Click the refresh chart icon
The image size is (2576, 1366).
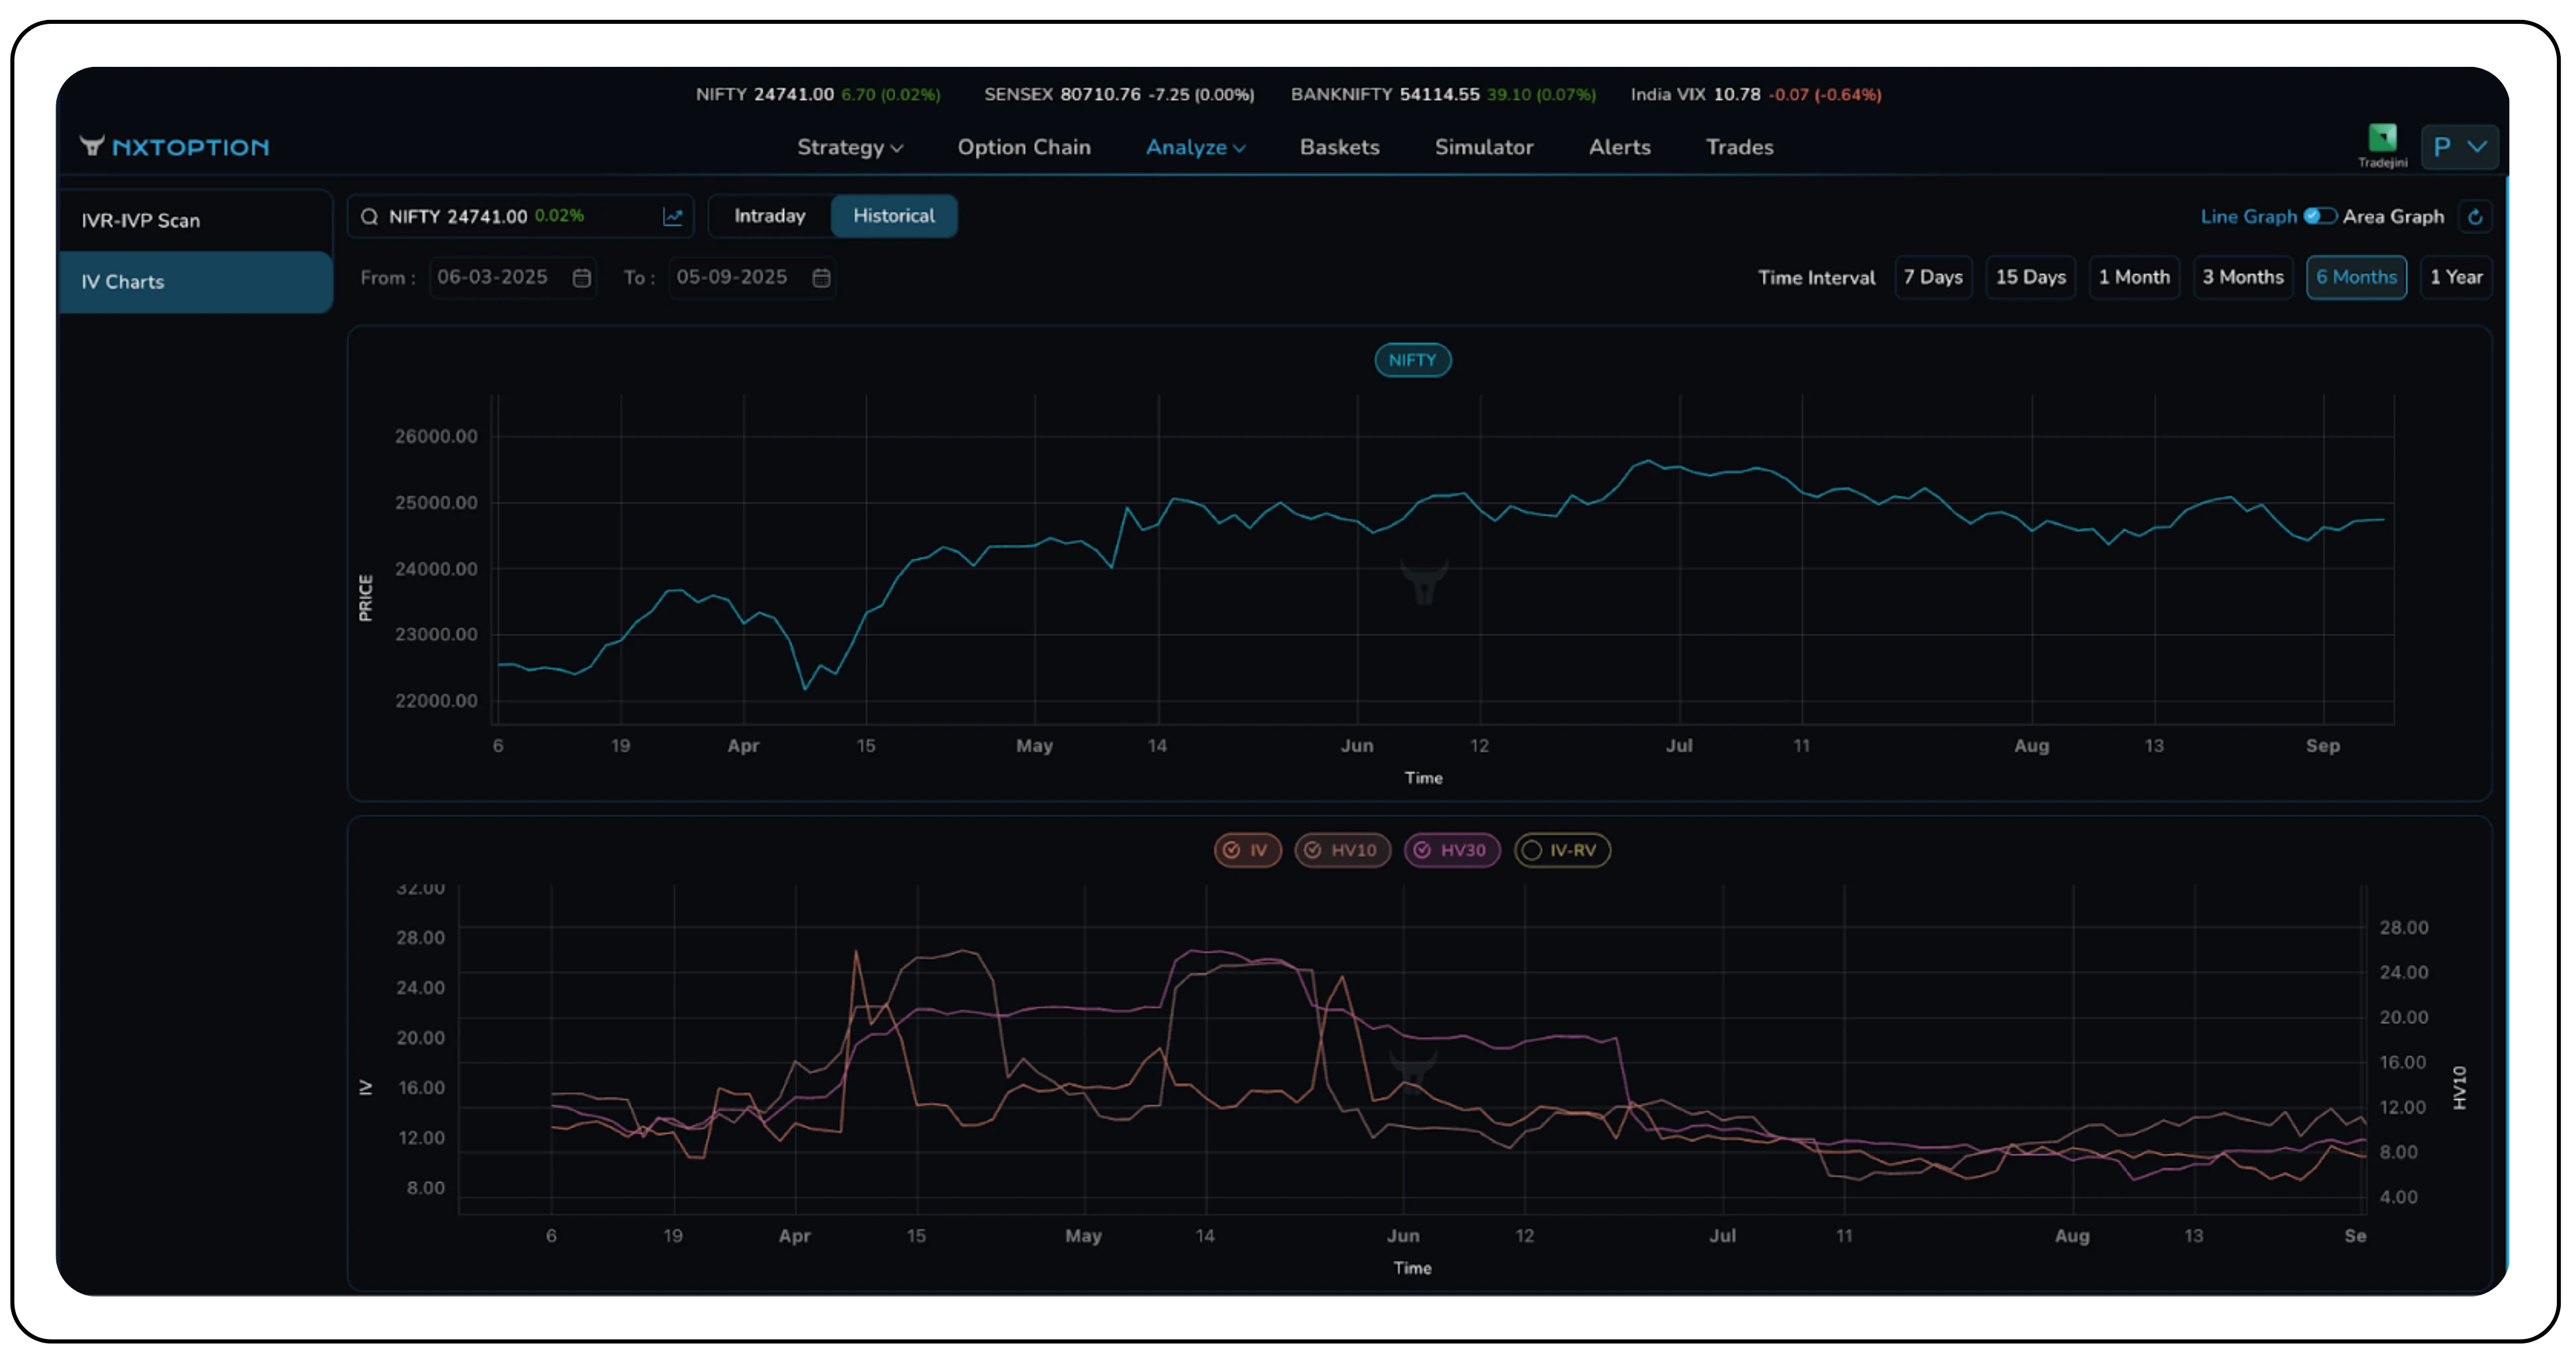tap(2475, 217)
